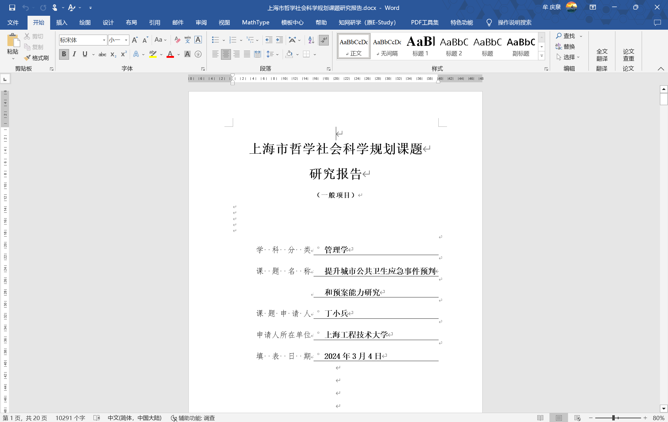Open the 文件 menu
Screen dimensions: 668x422
[x=13, y=23]
